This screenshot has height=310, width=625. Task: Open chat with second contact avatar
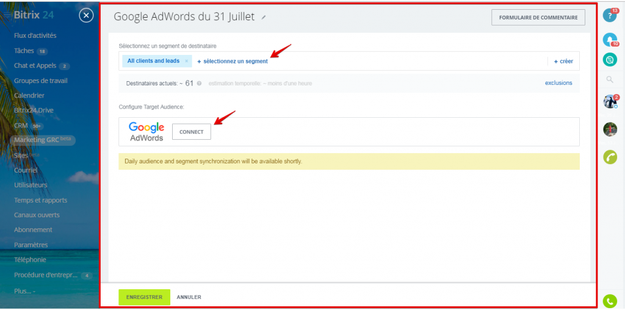point(610,129)
